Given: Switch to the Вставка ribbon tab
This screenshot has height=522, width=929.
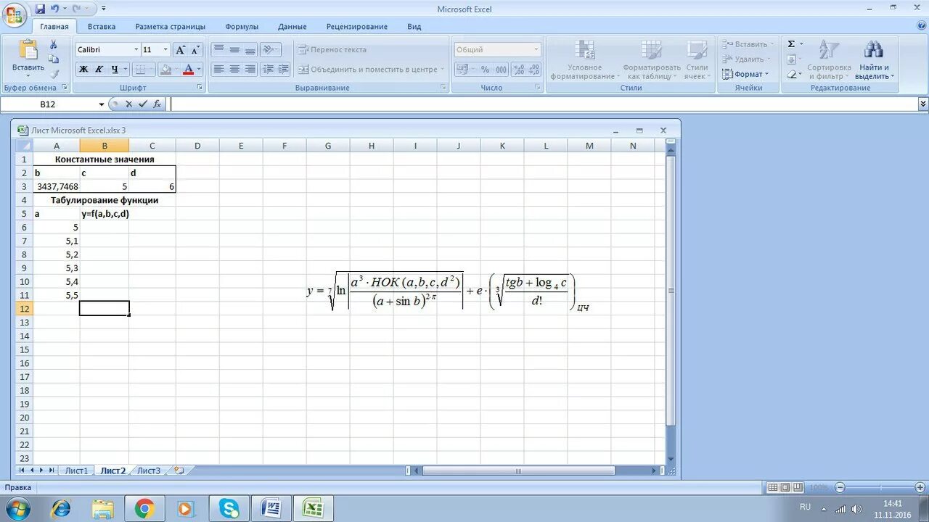Looking at the screenshot, I should pyautogui.click(x=102, y=27).
